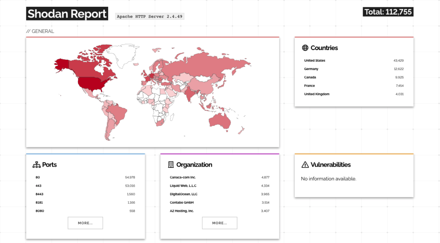Click the 9,925 count for Canada
Image resolution: width=440 pixels, height=243 pixels.
[399, 77]
